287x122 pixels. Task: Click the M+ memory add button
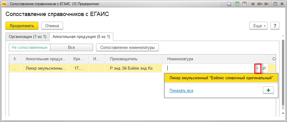tap(260, 4)
